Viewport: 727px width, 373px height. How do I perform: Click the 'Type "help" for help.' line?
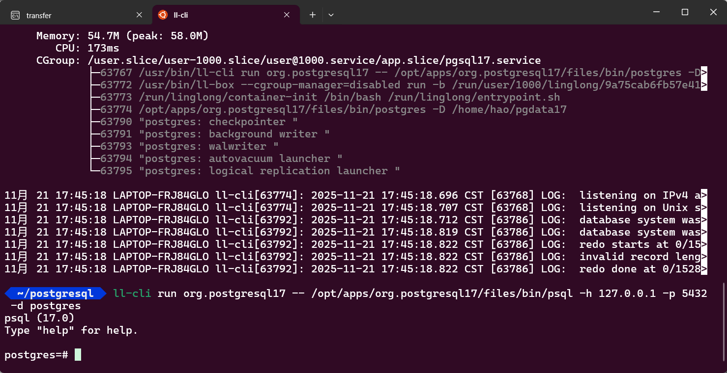[x=71, y=330]
